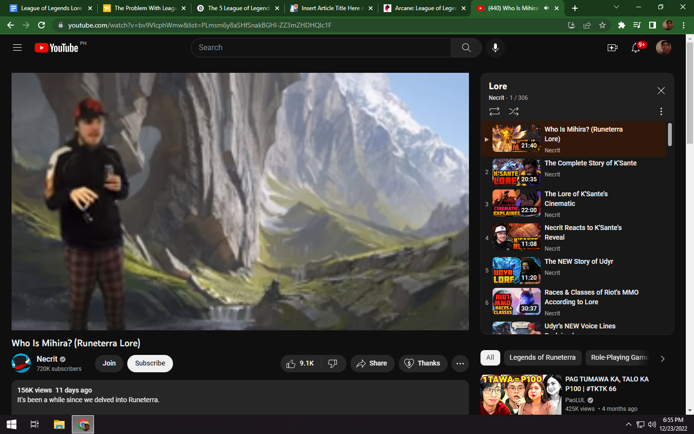The height and width of the screenshot is (434, 694).
Task: Share the Who Is Mihira video
Action: click(x=372, y=364)
